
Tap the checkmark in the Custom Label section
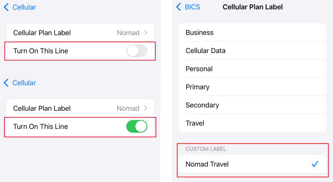[315, 164]
